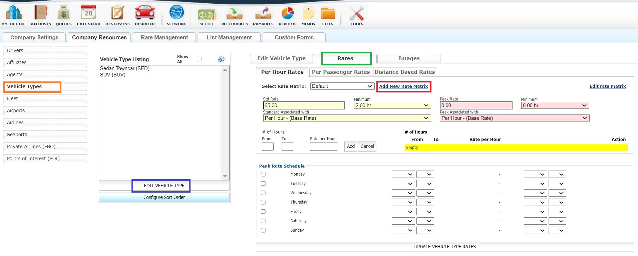638x256 pixels.
Task: Click the Edit rate matrix link
Action: 608,86
